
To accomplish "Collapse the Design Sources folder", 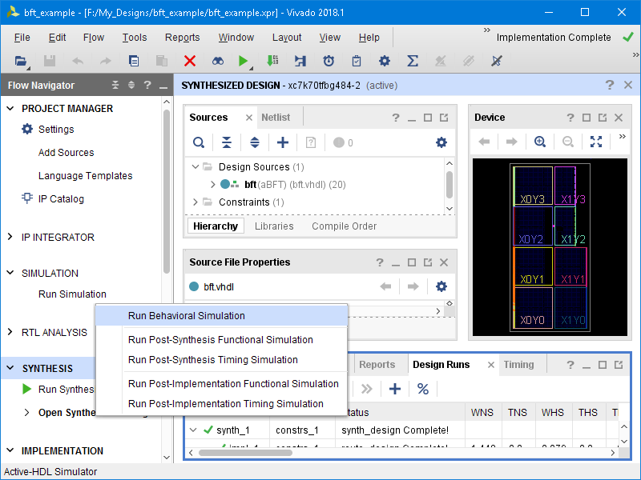I will click(x=196, y=167).
